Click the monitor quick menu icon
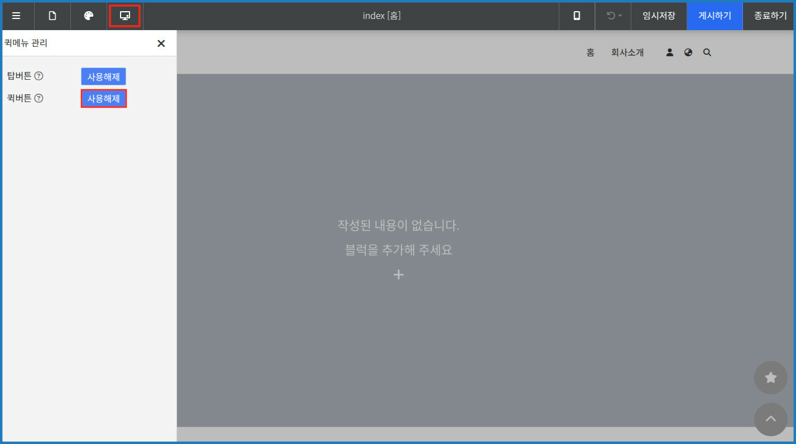 pos(125,16)
